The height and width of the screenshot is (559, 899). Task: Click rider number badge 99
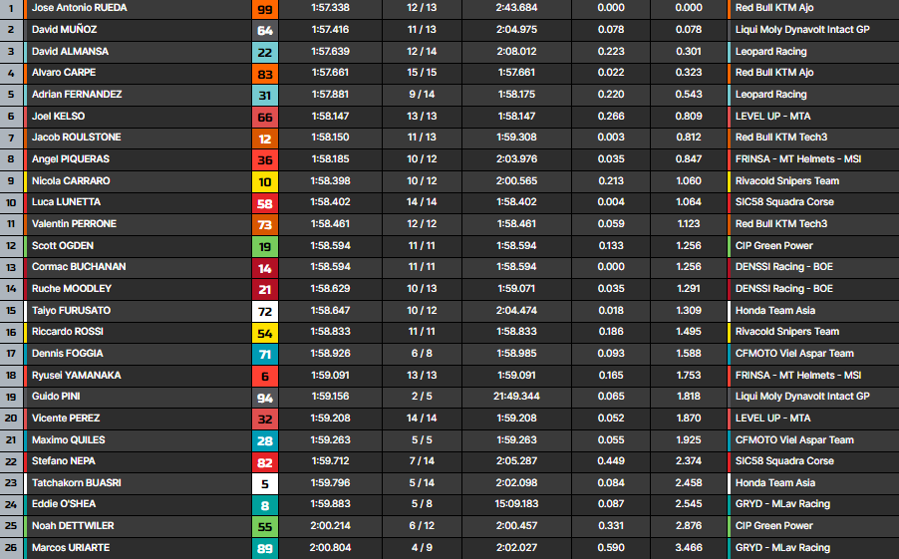(265, 8)
